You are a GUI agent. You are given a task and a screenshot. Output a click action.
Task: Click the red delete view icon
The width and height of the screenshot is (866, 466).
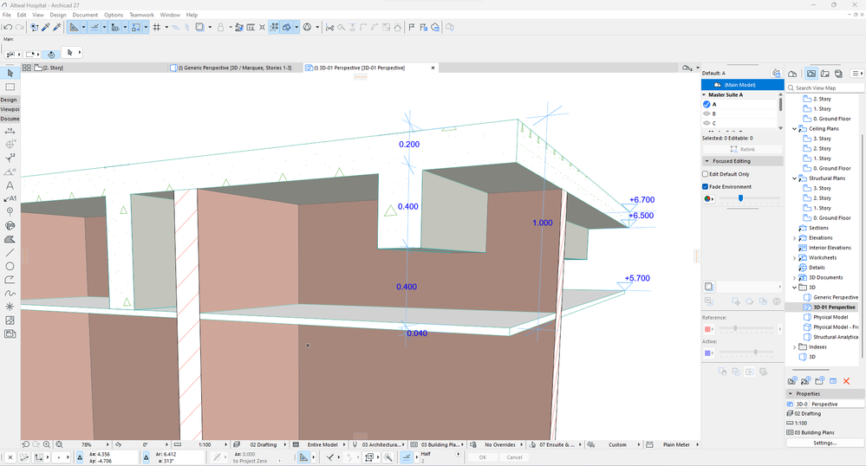(x=847, y=381)
